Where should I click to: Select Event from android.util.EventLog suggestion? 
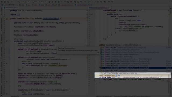coord(136,57)
